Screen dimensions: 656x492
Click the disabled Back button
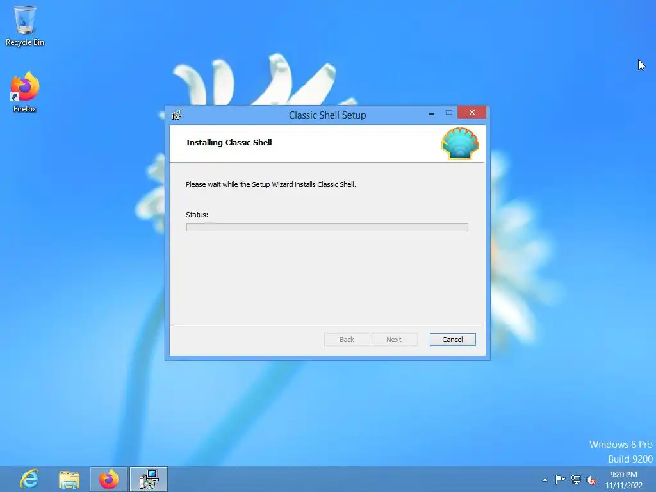pyautogui.click(x=347, y=340)
